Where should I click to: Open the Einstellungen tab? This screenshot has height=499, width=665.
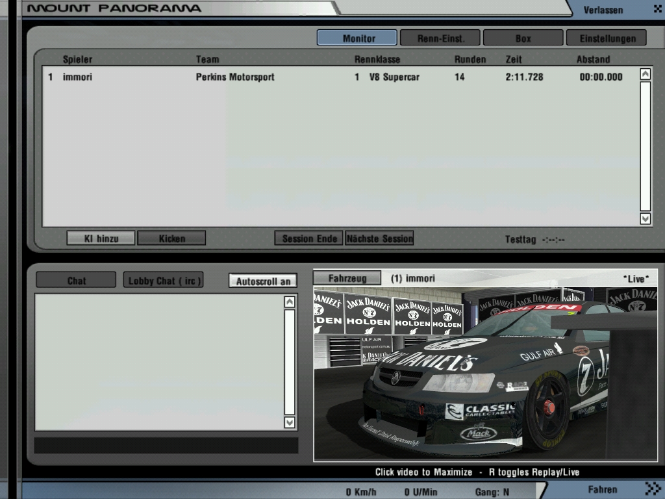(x=607, y=38)
